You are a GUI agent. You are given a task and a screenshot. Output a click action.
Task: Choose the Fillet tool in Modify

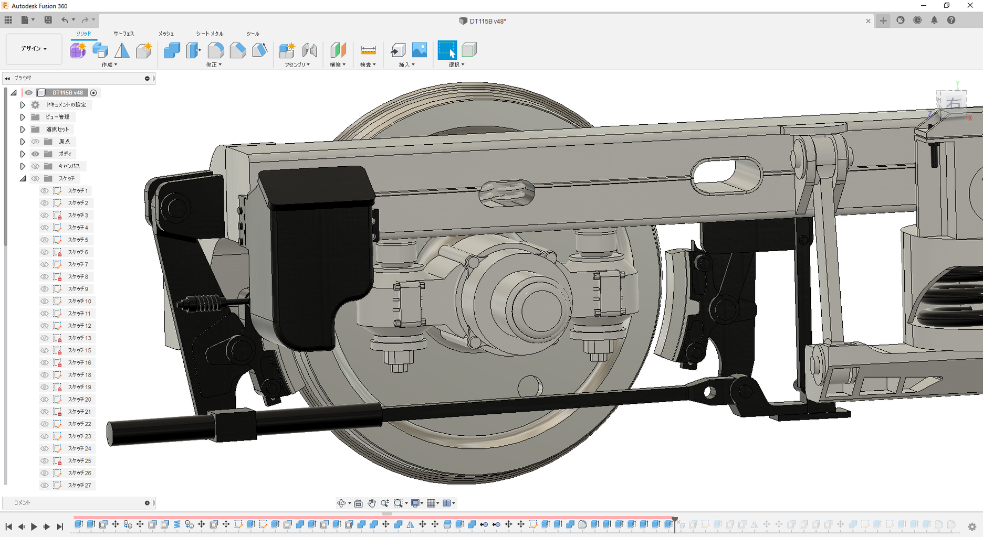[x=216, y=50]
